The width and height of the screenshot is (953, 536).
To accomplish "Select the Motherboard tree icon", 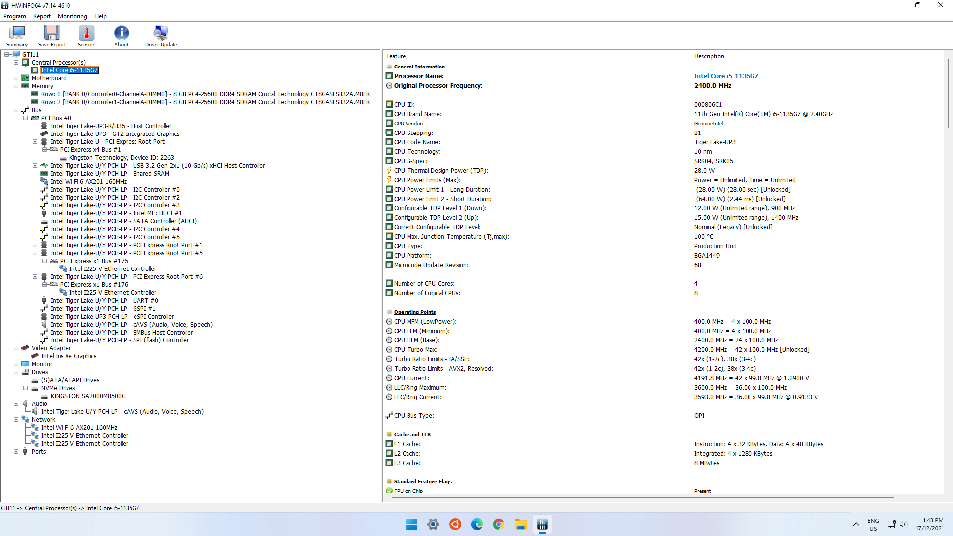I will (x=25, y=78).
